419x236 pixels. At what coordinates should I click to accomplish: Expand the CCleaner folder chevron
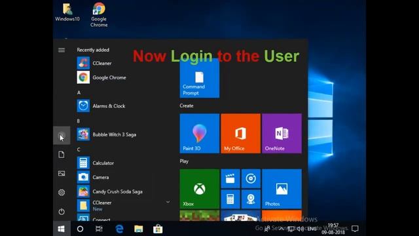(168, 202)
